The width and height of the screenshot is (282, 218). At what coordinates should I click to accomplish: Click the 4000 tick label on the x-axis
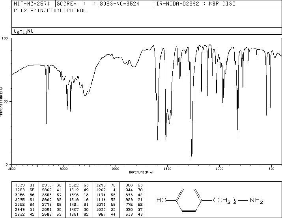12,169
